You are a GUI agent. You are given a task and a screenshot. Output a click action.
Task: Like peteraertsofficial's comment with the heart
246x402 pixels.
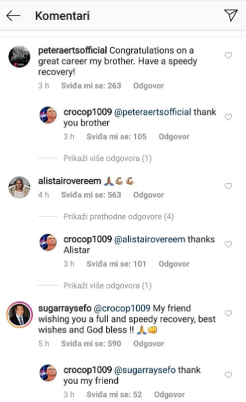tap(228, 55)
